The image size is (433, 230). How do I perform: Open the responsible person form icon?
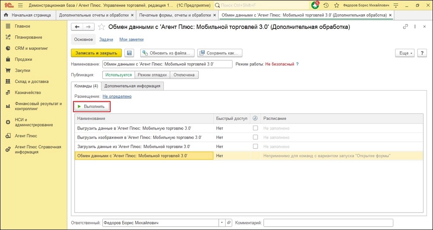coord(229,223)
